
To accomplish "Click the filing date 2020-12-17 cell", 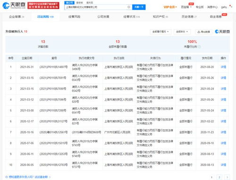I will pyautogui.click(x=27, y=121).
